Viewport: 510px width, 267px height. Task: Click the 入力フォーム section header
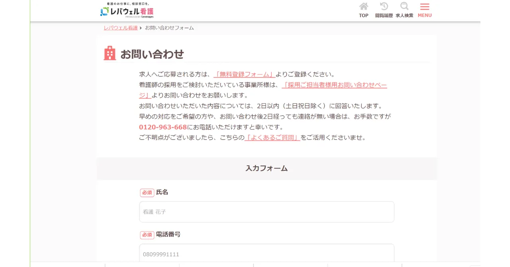267,168
